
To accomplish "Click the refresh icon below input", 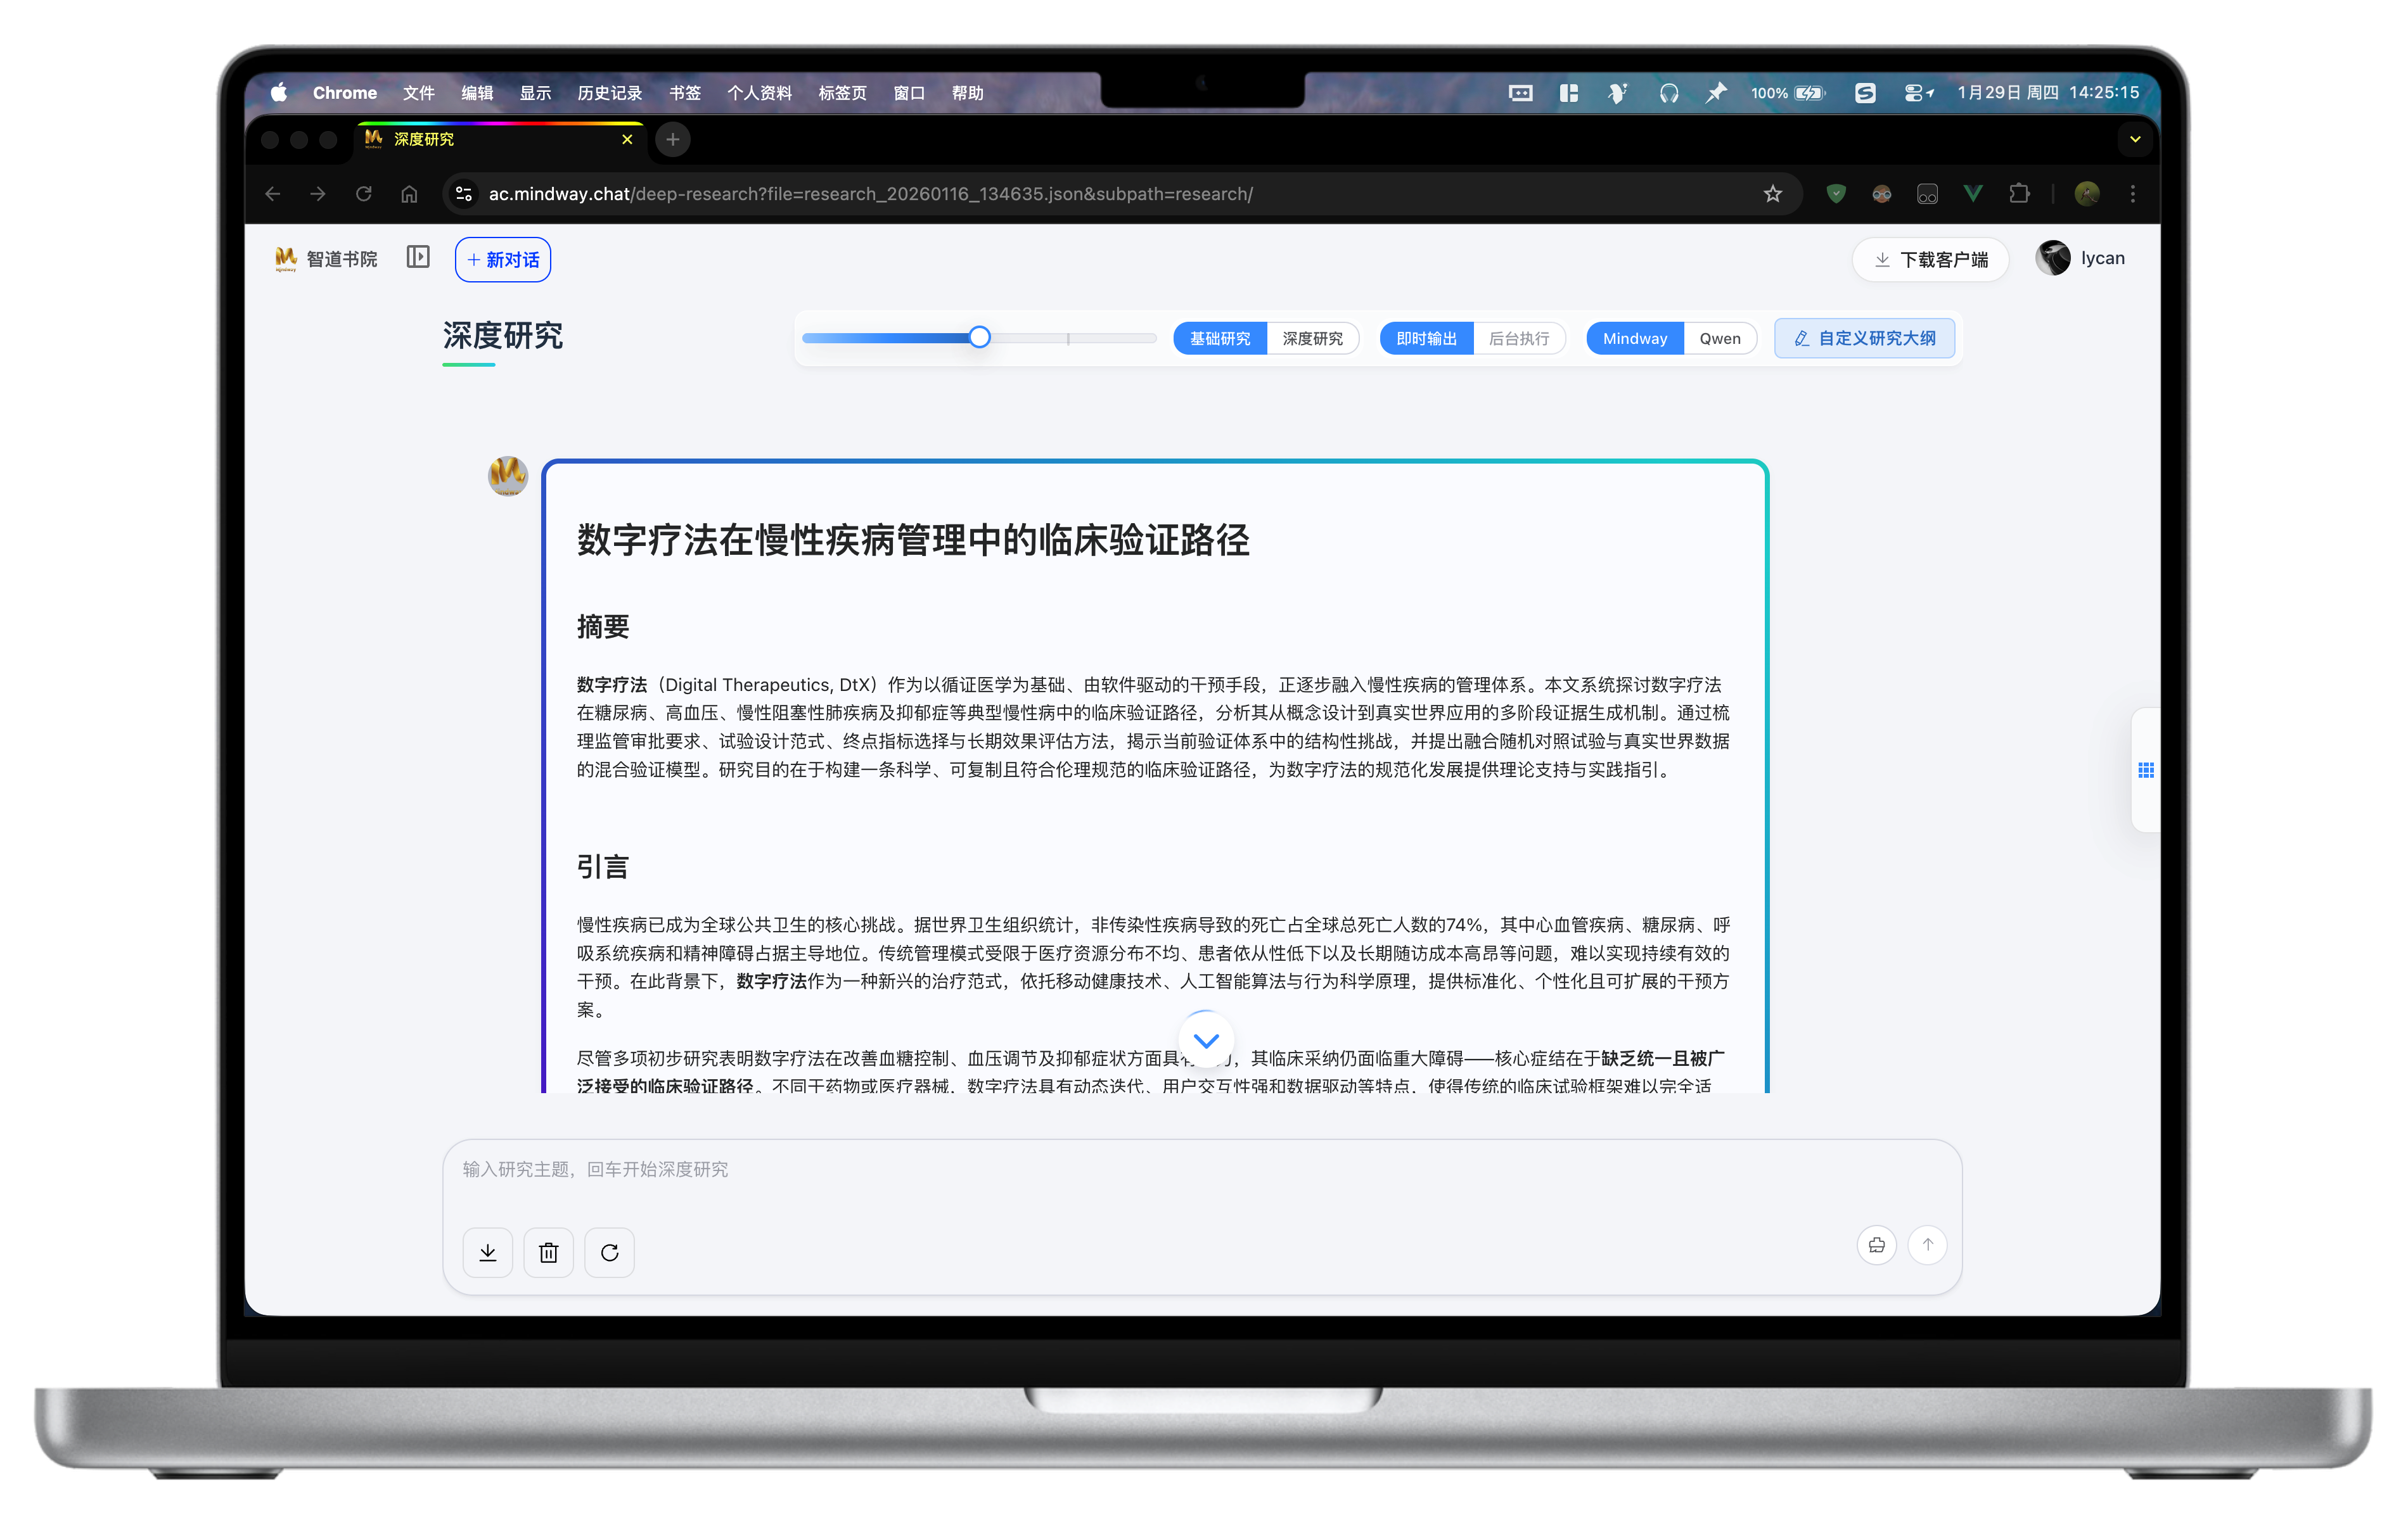I will click(610, 1252).
